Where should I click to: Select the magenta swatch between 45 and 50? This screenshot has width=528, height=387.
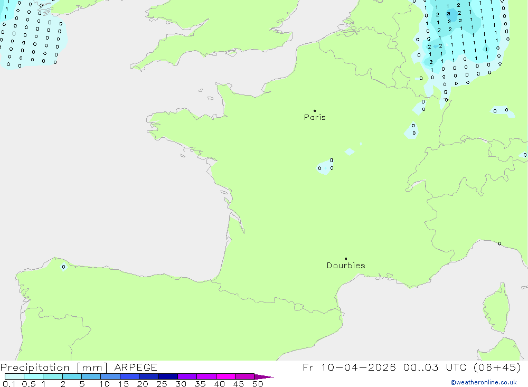point(244,377)
